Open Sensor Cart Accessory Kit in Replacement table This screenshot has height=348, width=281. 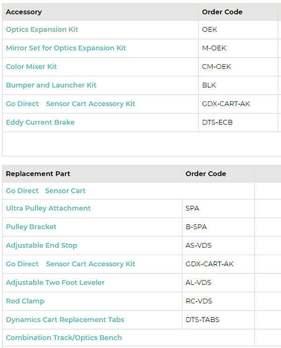click(x=70, y=264)
